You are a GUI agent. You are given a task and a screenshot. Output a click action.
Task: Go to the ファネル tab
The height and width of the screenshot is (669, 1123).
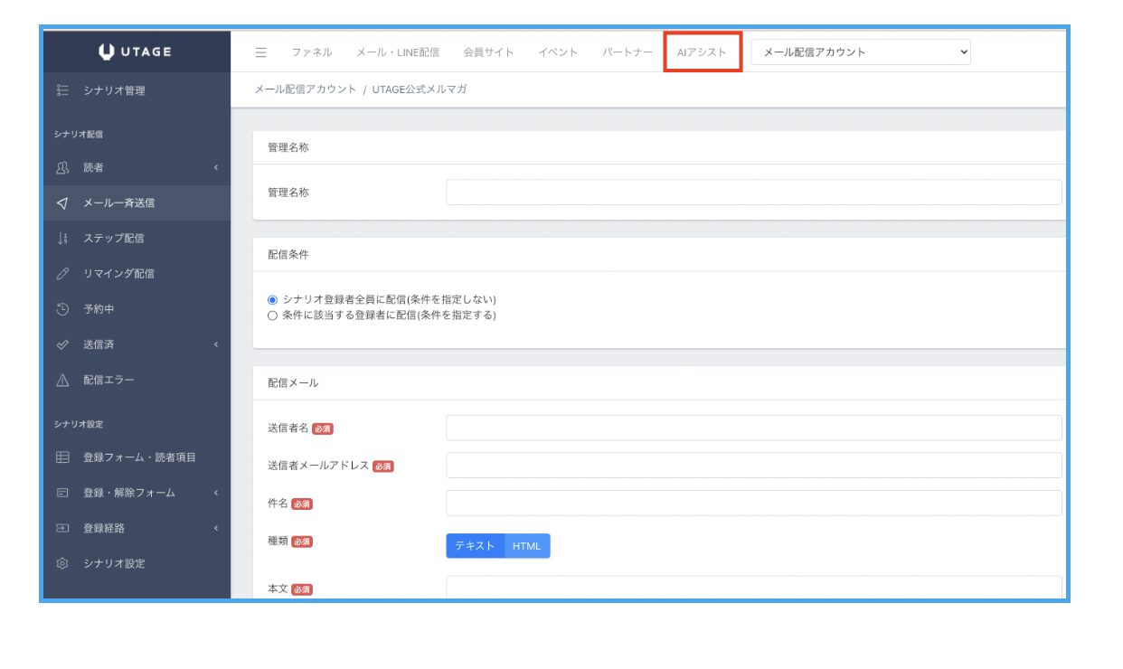[311, 52]
